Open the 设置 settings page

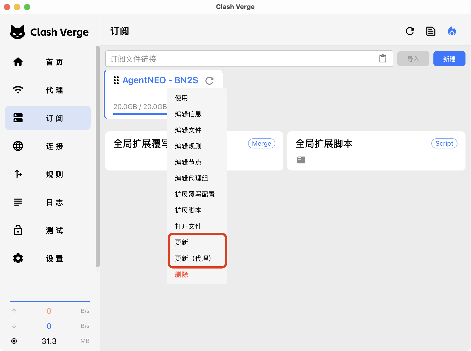click(x=48, y=258)
